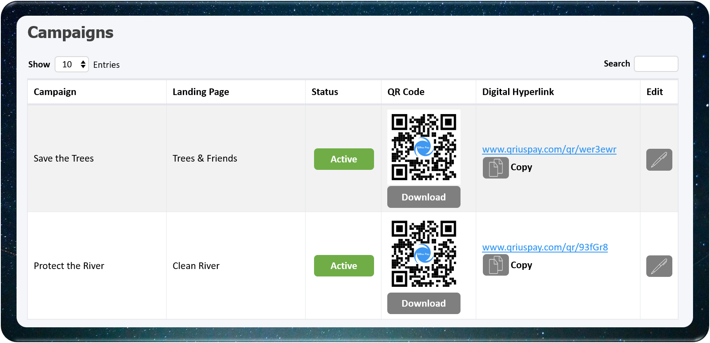
Task: Click the Campaigns page heading
Action: click(71, 33)
